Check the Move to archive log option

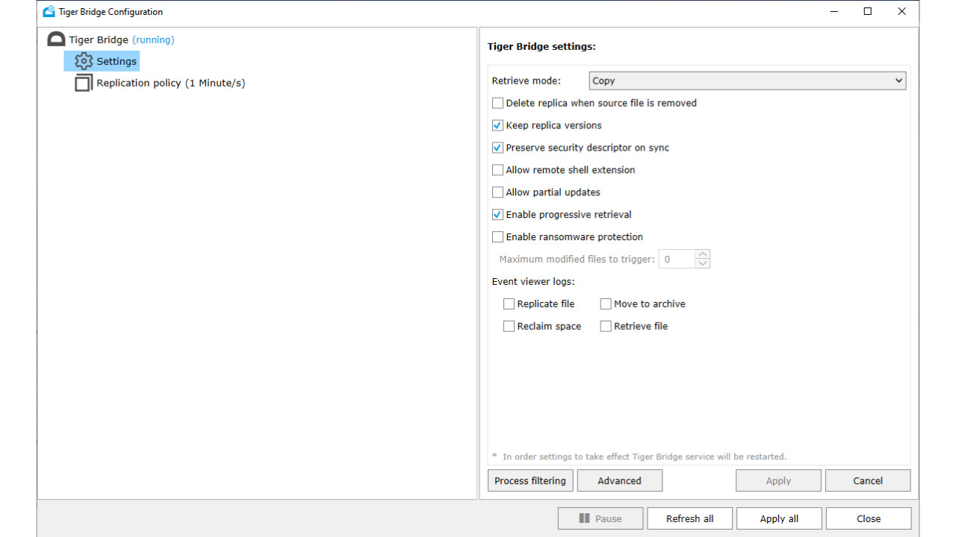coord(606,304)
